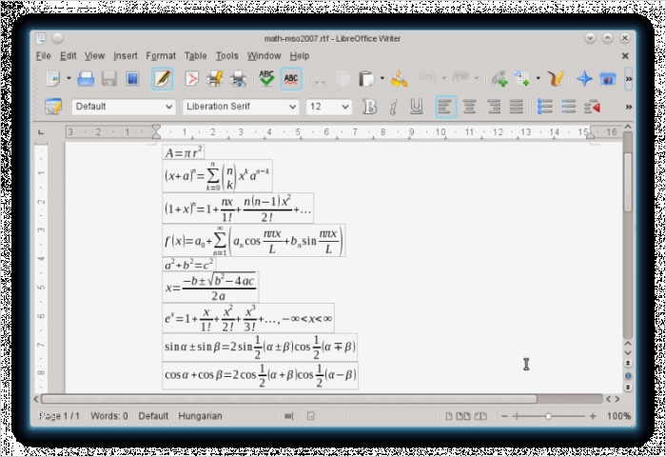666x457 pixels.
Task: Select Align Left
Action: [445, 107]
